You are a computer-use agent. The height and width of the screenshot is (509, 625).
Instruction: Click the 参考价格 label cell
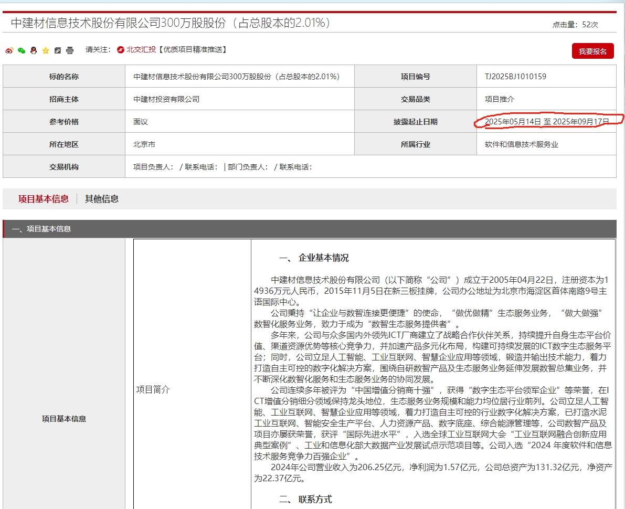pyautogui.click(x=64, y=122)
